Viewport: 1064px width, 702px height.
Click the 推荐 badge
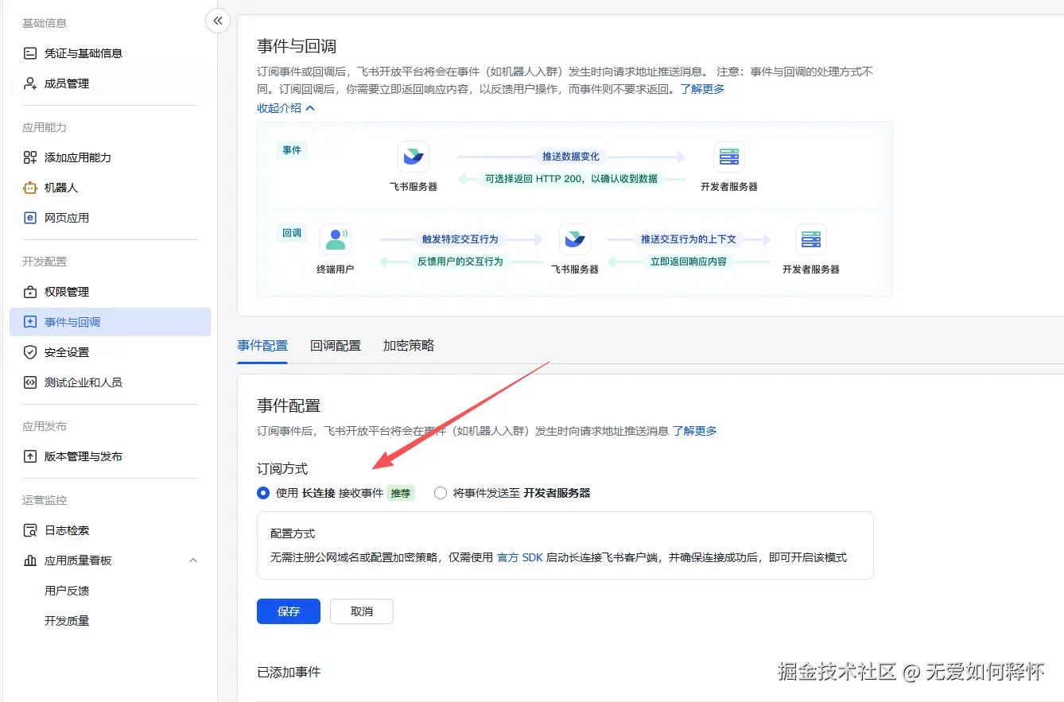[401, 493]
